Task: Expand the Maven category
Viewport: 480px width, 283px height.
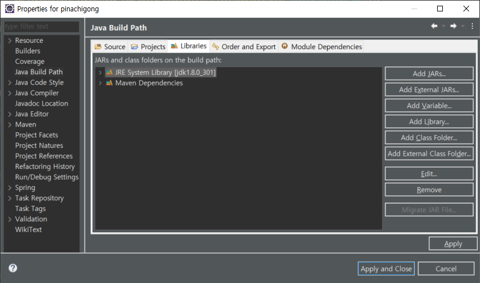Action: click(10, 124)
